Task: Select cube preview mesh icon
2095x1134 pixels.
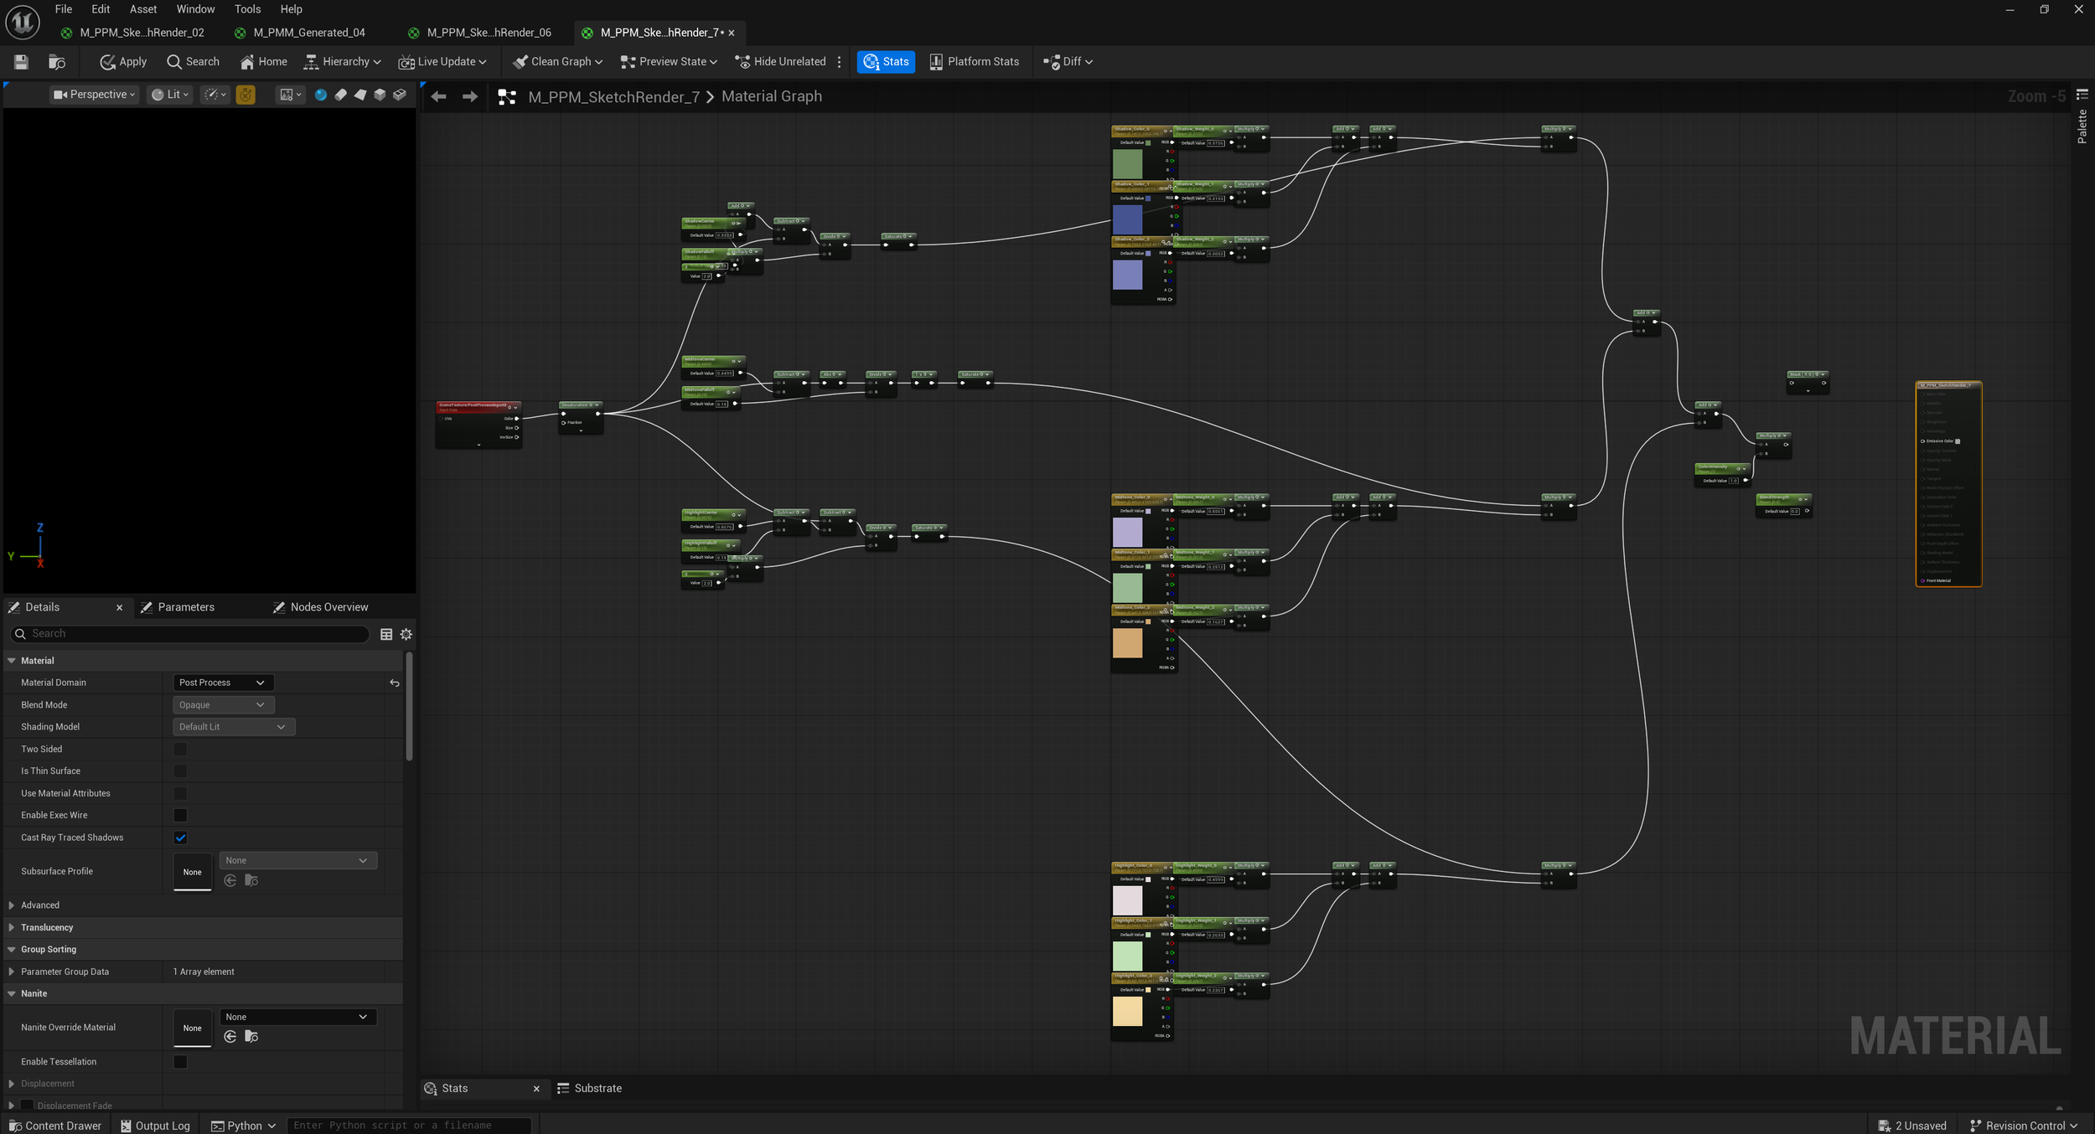Action: point(380,95)
